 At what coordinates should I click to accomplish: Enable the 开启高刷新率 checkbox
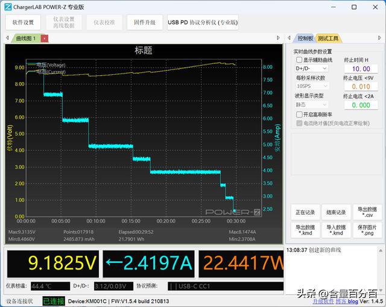tap(299, 115)
